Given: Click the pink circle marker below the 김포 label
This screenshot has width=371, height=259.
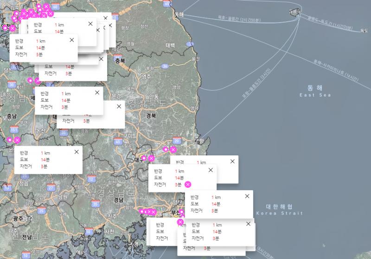Looking at the screenshot, I should coord(16,13).
